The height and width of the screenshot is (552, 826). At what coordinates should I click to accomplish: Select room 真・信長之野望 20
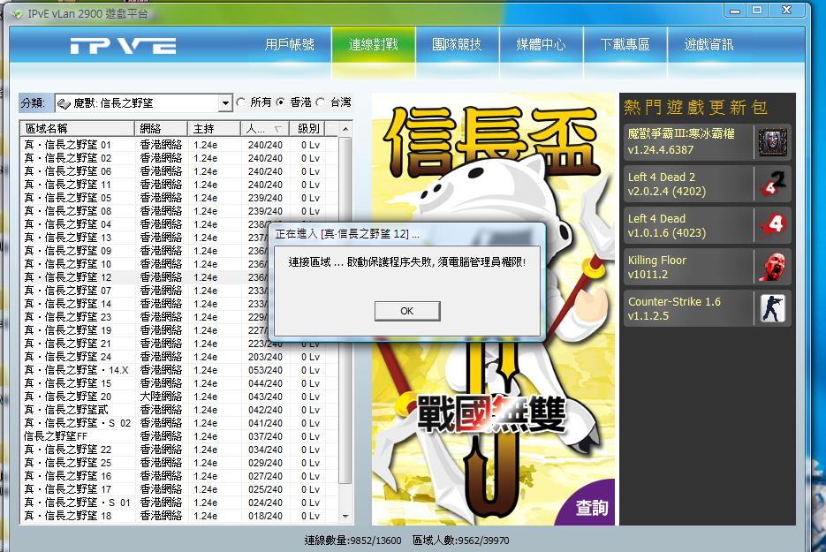pos(179,397)
